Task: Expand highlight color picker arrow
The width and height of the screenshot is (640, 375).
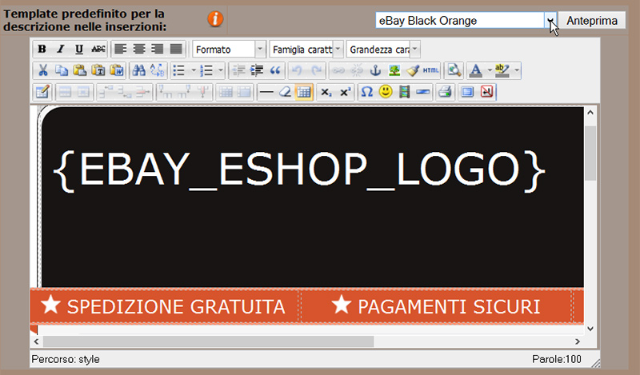Action: 517,70
